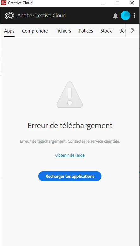Click the red Creative Cloud title bar icon
The width and height of the screenshot is (140, 246).
[4, 3]
